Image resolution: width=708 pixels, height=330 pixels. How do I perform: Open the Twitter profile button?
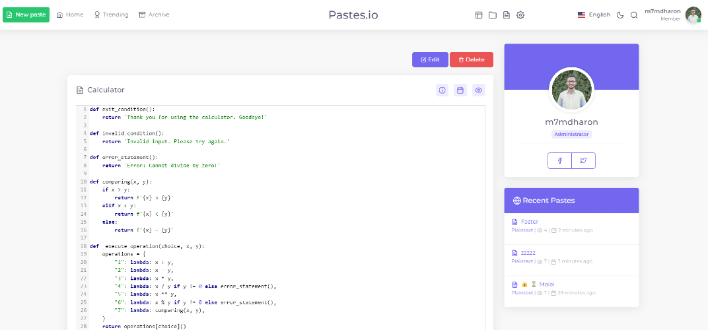coord(583,161)
